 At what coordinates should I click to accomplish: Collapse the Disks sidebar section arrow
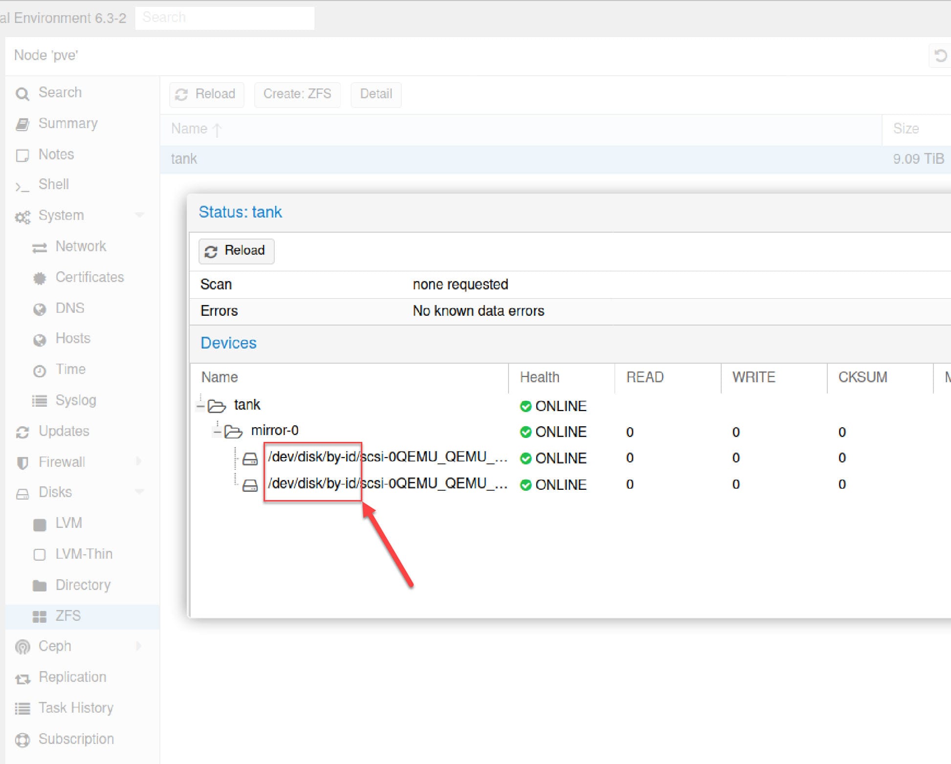(x=140, y=492)
